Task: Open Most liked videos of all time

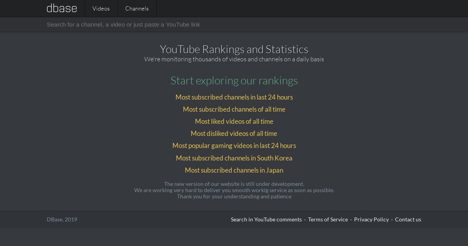Action: (x=234, y=121)
